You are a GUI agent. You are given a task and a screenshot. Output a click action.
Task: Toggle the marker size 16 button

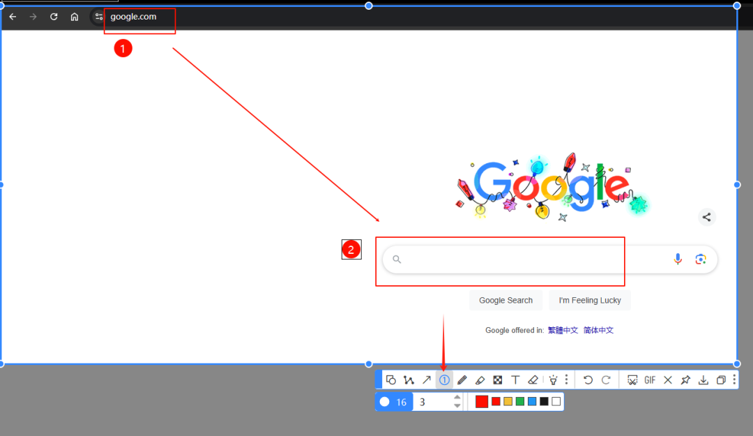click(394, 402)
